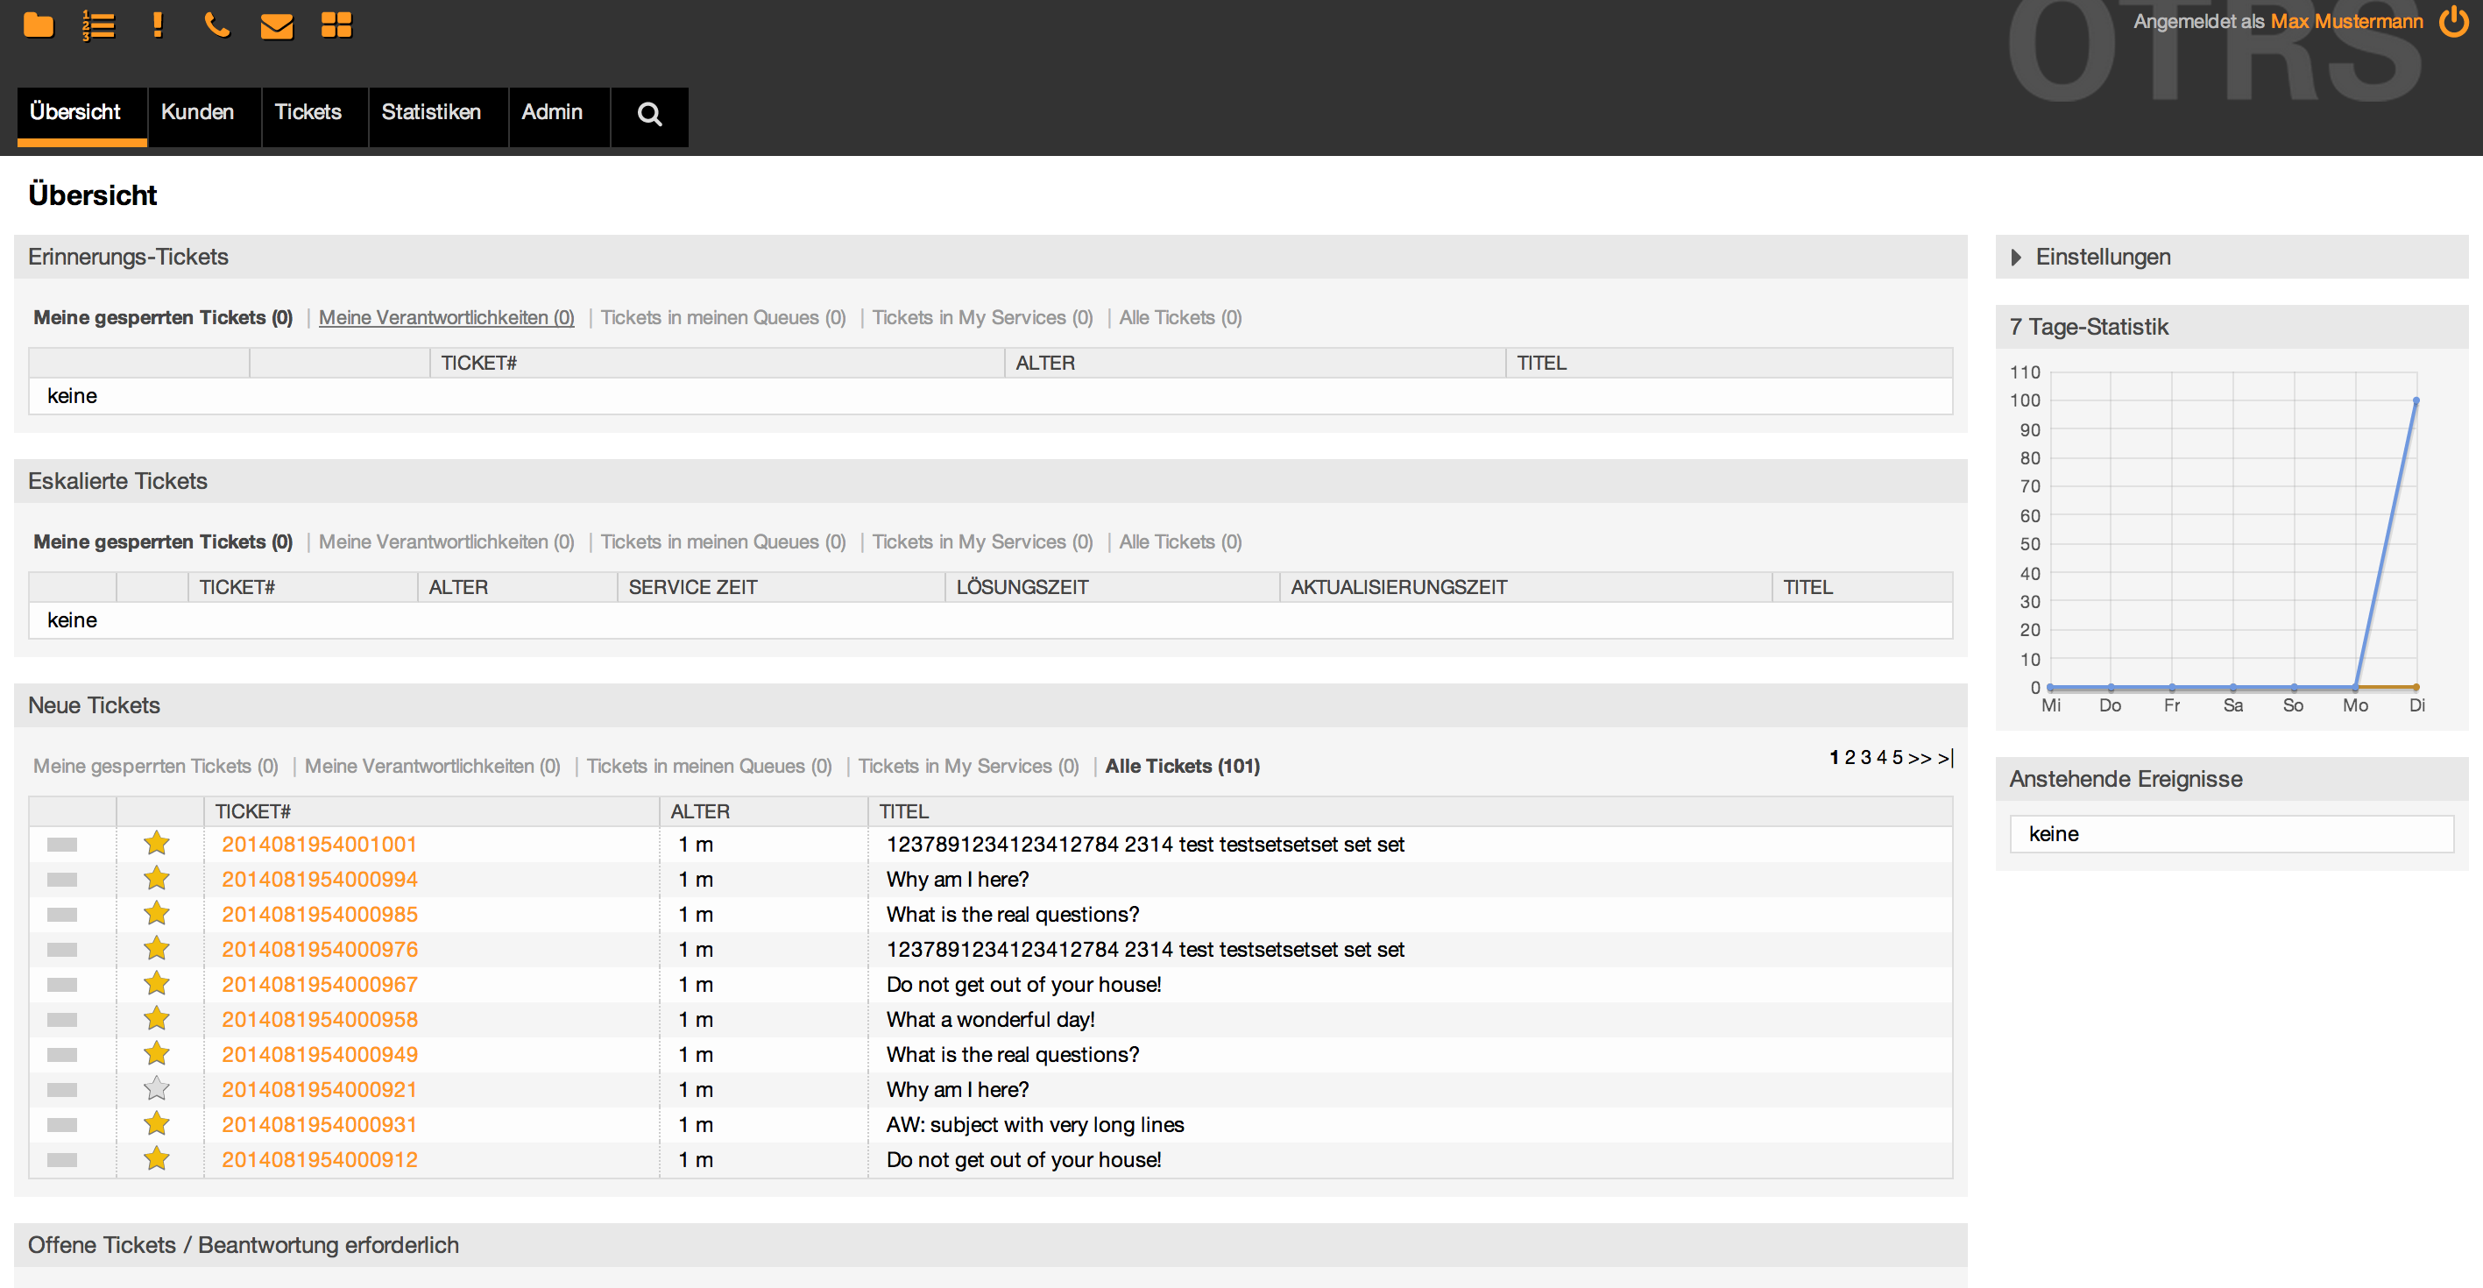Click the exclamation mark escalation icon
This screenshot has width=2483, height=1288.
pyautogui.click(x=158, y=25)
